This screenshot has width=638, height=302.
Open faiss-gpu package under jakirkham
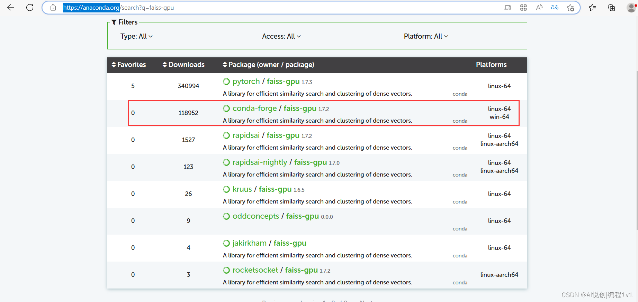[290, 243]
